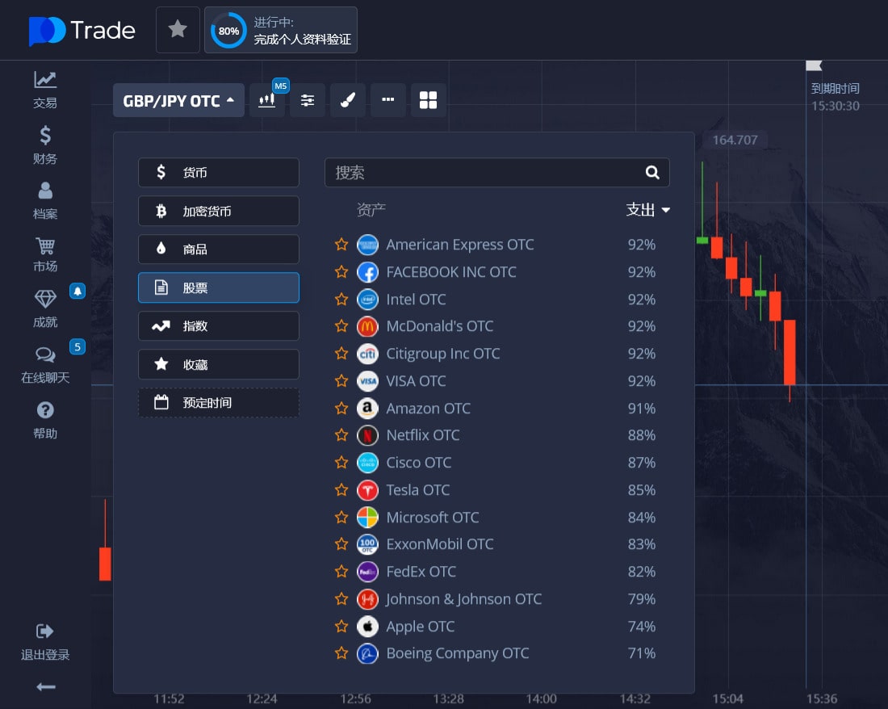Click the Microsoft OTC logo icon
The width and height of the screenshot is (888, 709).
click(x=367, y=517)
